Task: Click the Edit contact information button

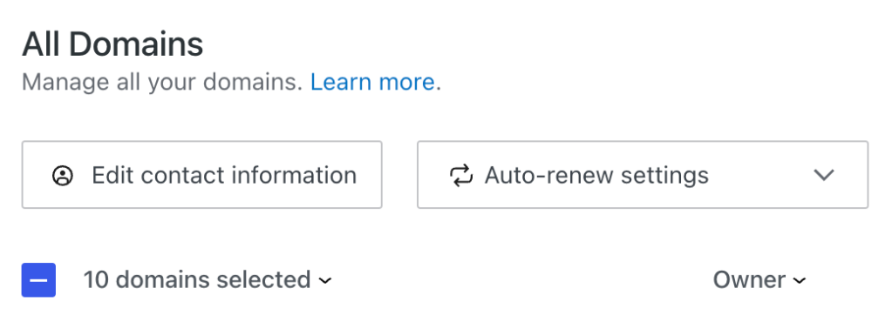Action: click(202, 175)
